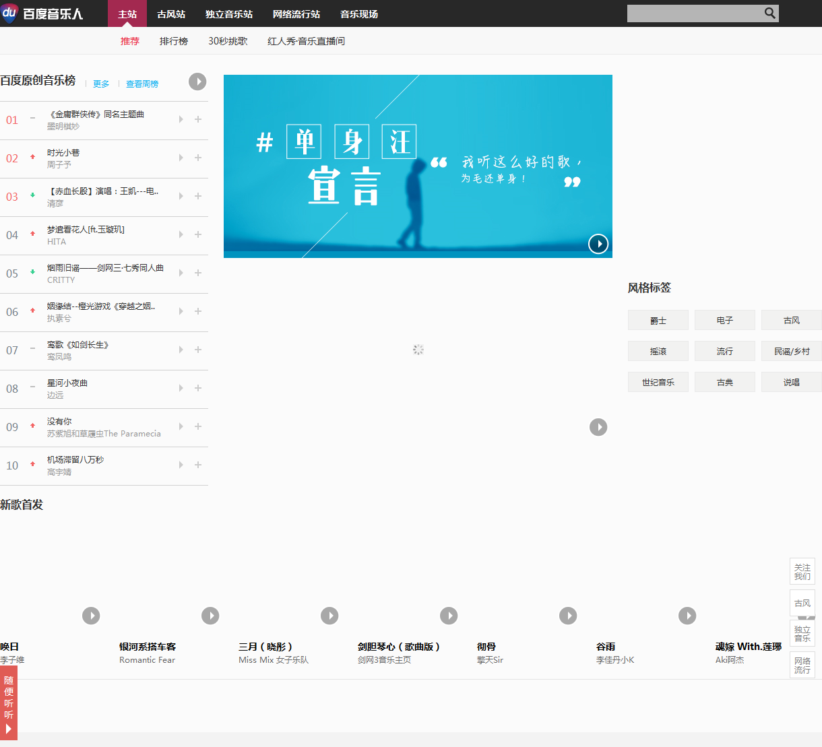Viewport: 822px width, 747px height.
Task: Click into the search input field
Action: [x=694, y=13]
